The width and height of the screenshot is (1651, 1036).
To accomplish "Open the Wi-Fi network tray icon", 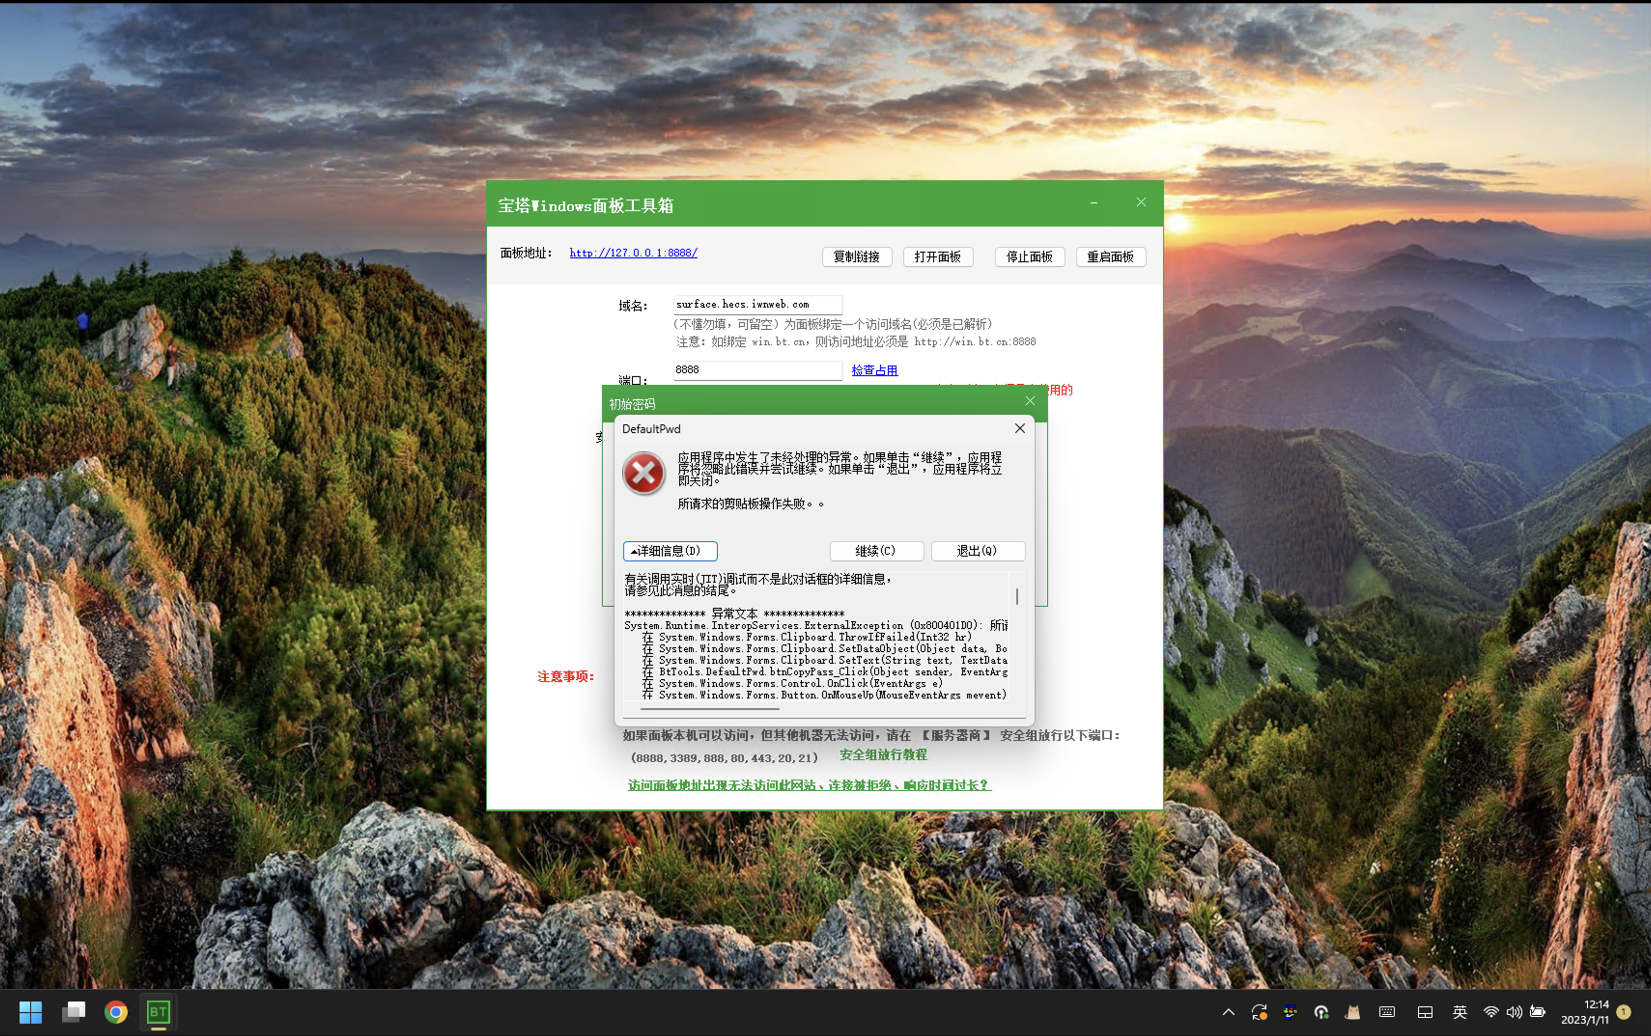I will tap(1491, 1012).
